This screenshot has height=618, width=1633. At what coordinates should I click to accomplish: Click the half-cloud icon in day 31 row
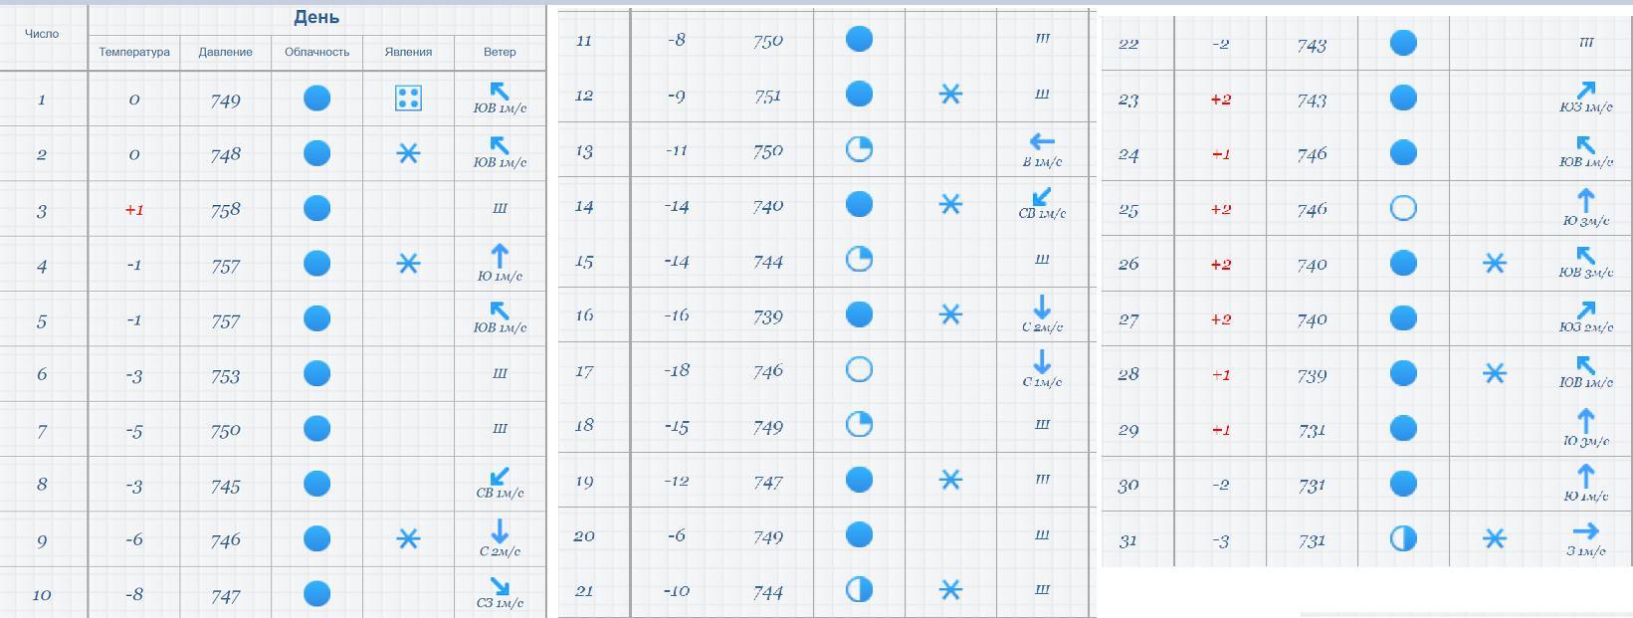[1402, 538]
